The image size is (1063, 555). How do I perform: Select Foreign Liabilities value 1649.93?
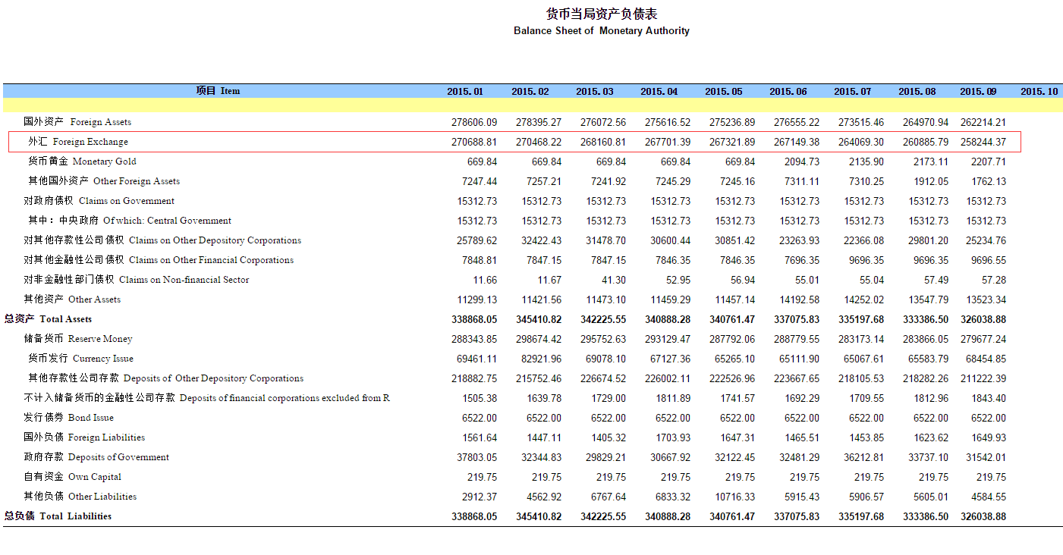tap(989, 437)
